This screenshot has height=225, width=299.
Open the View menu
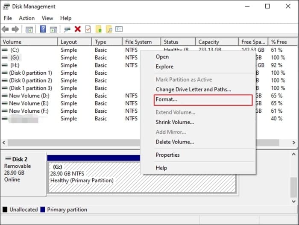pyautogui.click(x=47, y=18)
